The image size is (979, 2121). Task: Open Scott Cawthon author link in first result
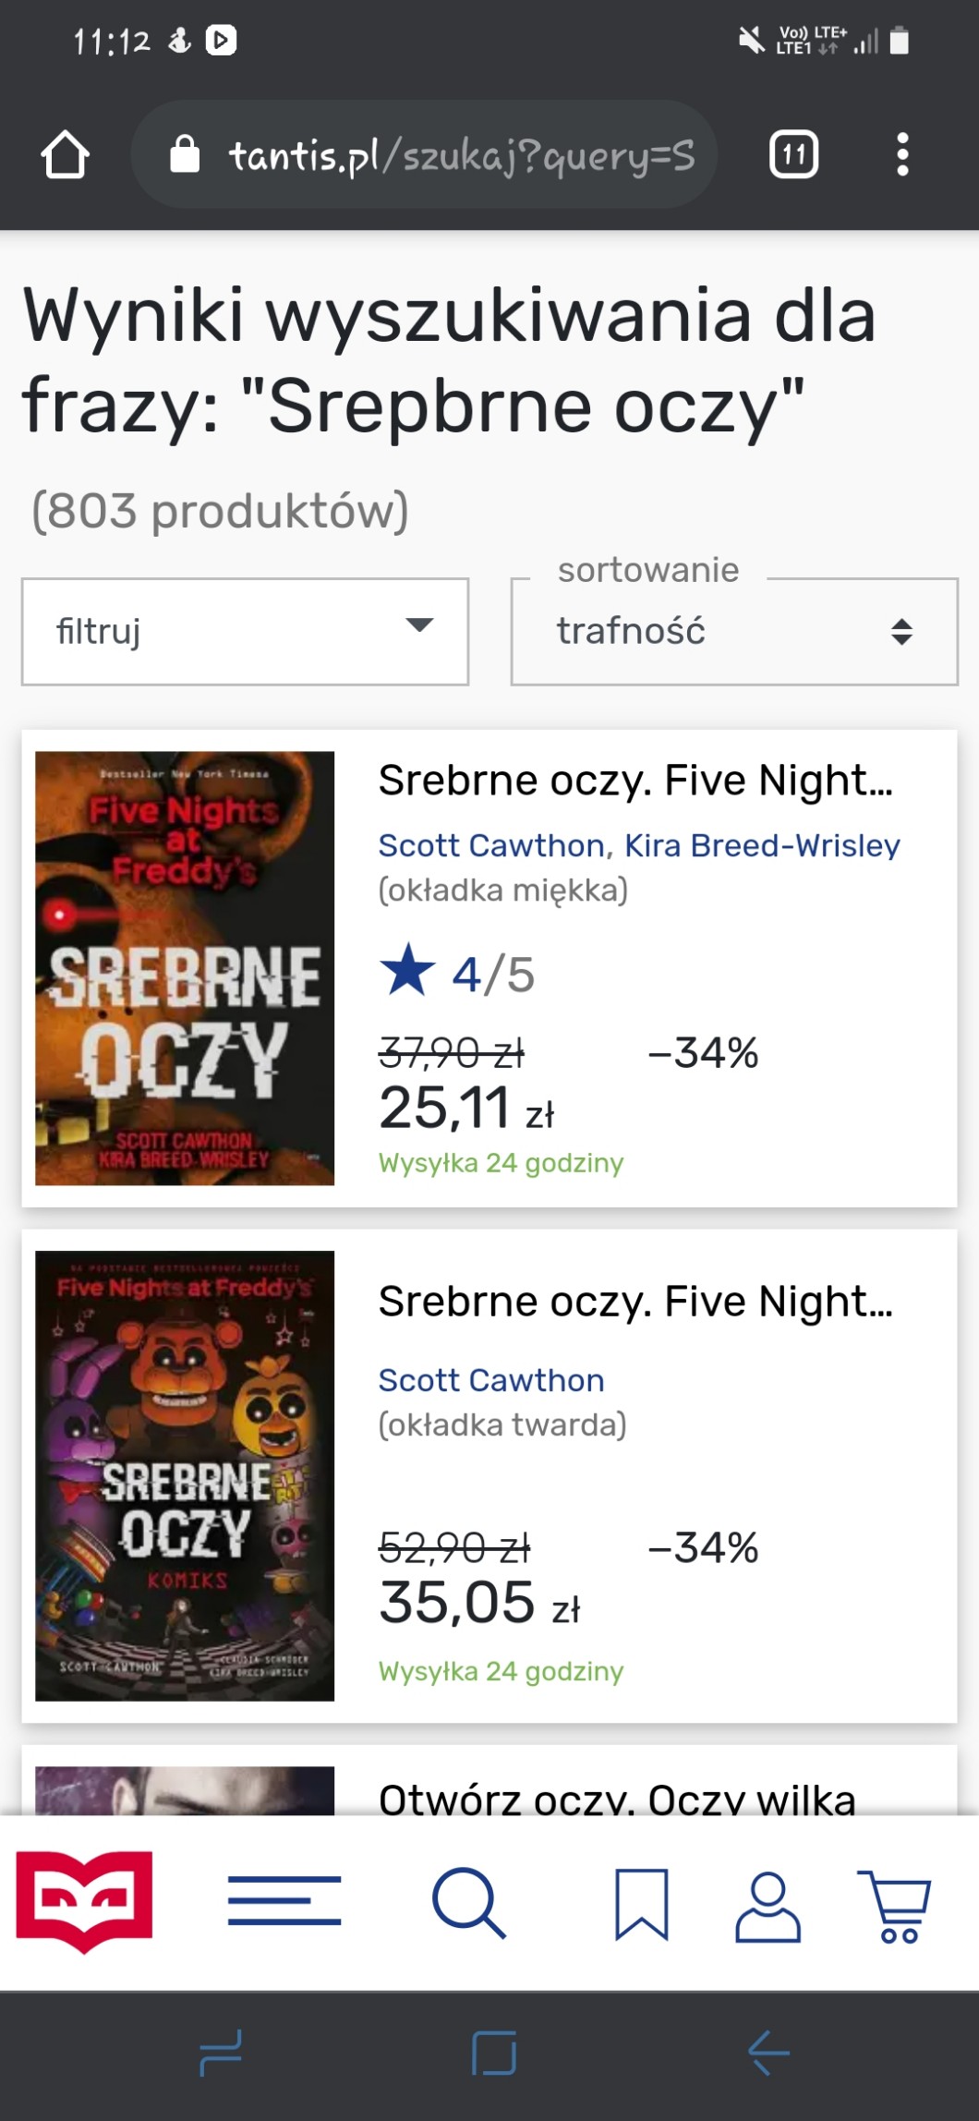(491, 845)
